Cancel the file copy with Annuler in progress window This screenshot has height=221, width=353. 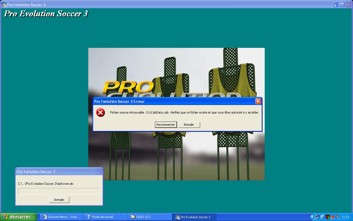59,200
